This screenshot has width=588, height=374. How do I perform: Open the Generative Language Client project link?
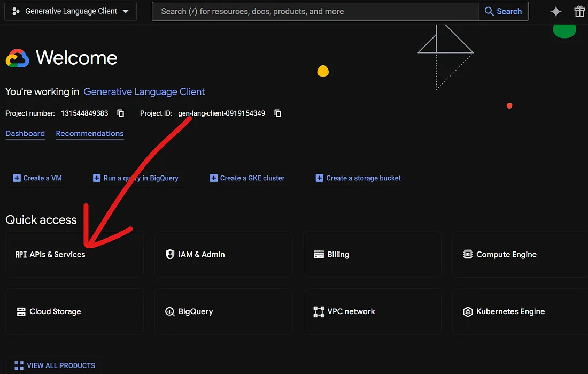[144, 91]
